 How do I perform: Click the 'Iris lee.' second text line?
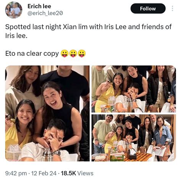[16, 36]
